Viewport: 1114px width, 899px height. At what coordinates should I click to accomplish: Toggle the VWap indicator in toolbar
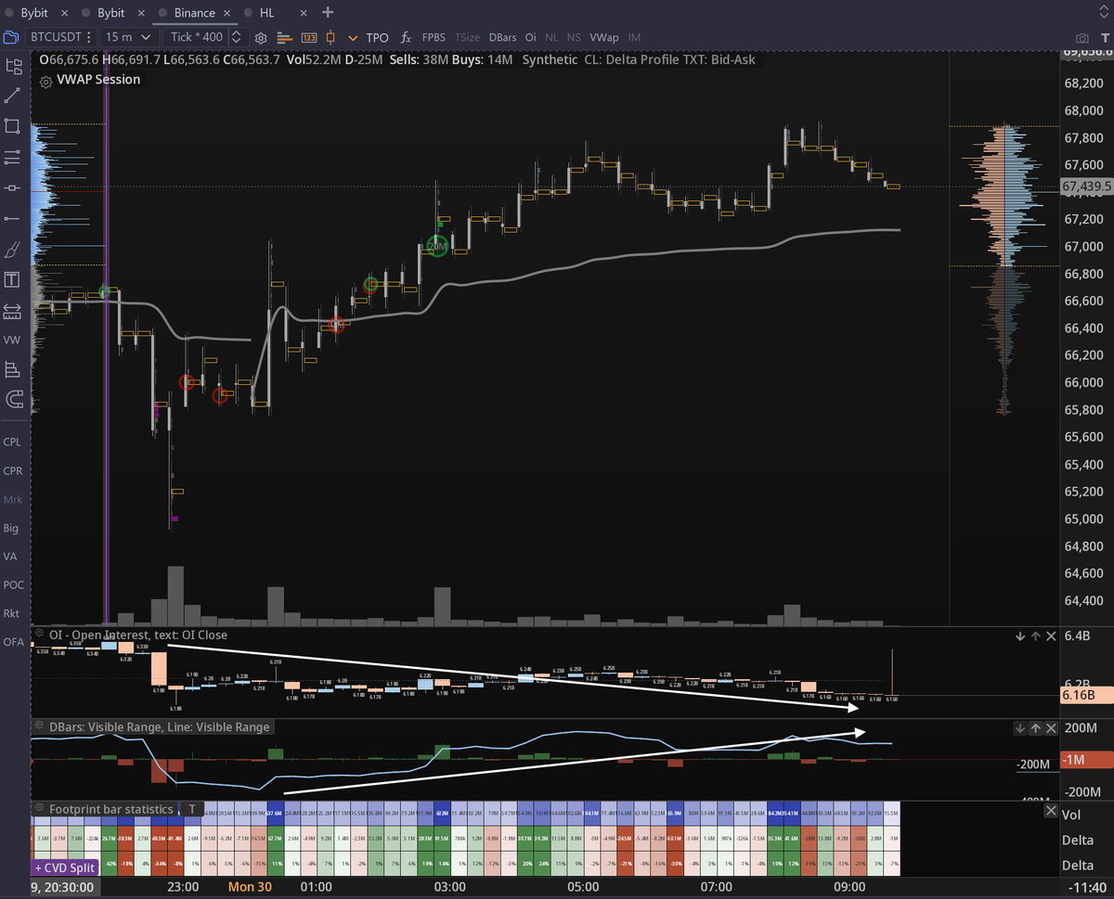(x=603, y=38)
